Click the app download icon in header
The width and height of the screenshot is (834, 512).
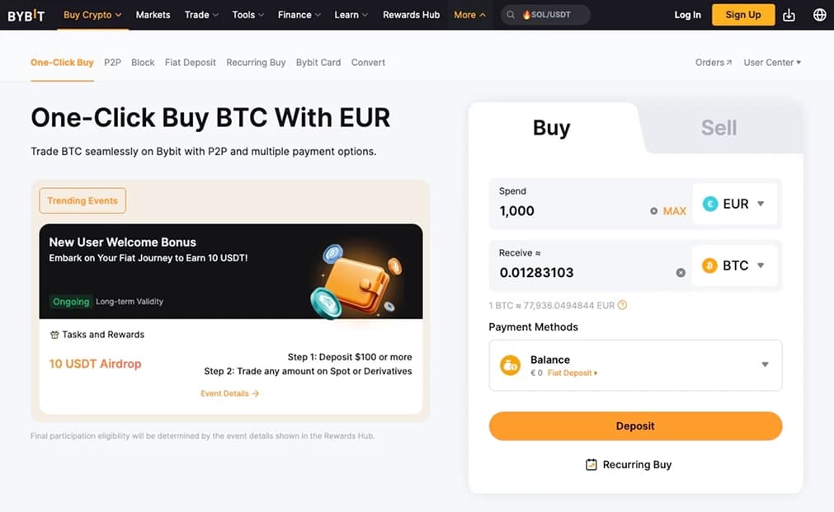pos(789,14)
